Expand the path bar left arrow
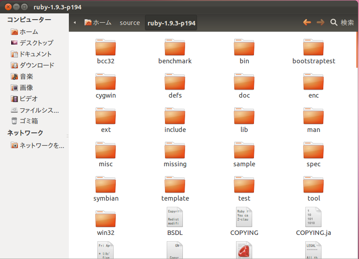This screenshot has height=259, width=359. [x=75, y=23]
